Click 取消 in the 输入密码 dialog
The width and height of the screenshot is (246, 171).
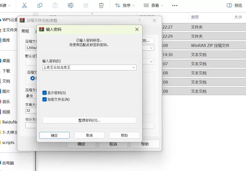pos(89,135)
